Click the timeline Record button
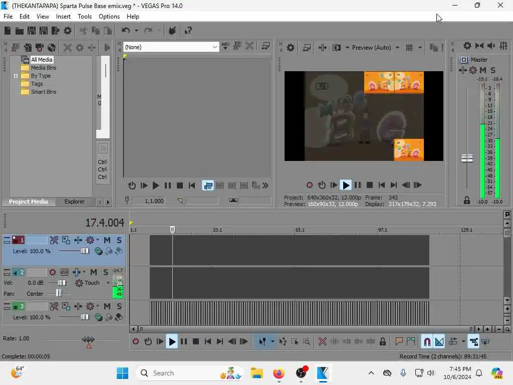The image size is (513, 385). (x=135, y=342)
